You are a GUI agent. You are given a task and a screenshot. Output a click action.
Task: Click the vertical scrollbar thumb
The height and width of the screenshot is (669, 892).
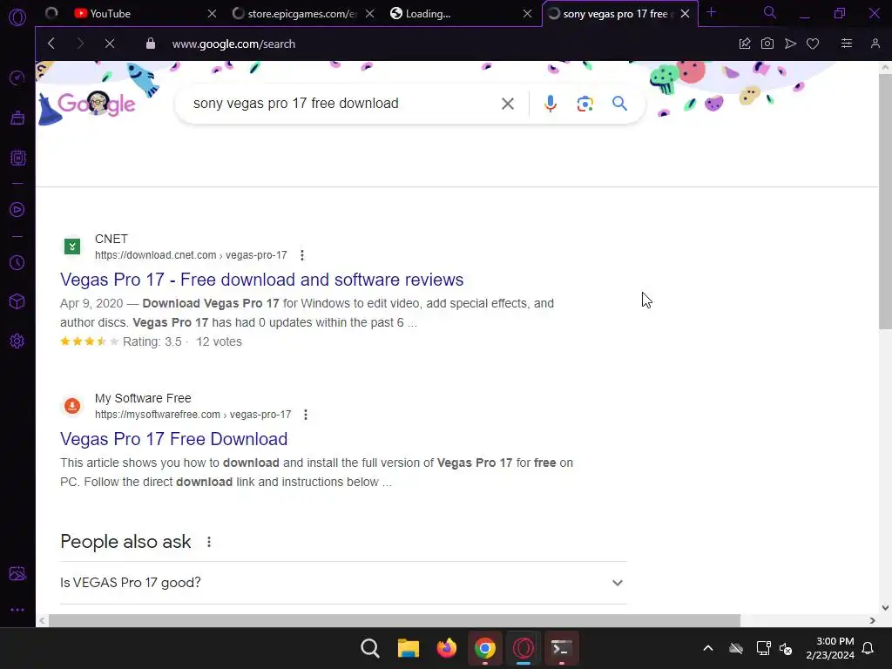click(885, 201)
